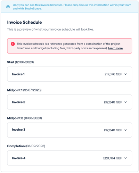Expand Invoice 1 with its chevron
The width and height of the screenshot is (139, 173).
click(125, 74)
